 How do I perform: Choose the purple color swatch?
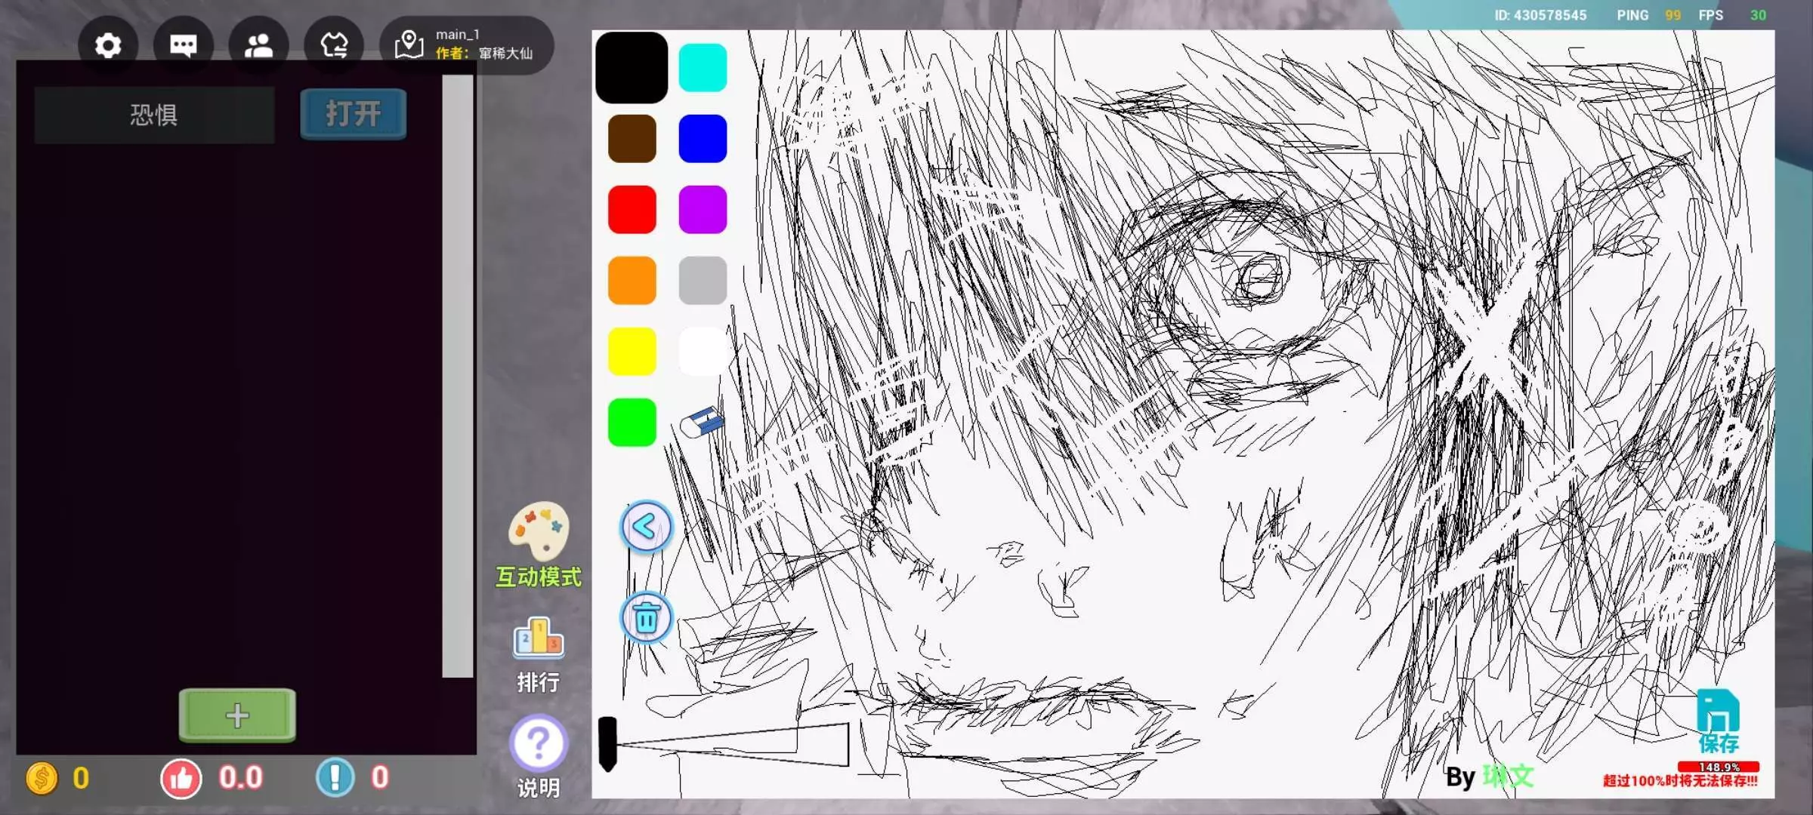703,210
